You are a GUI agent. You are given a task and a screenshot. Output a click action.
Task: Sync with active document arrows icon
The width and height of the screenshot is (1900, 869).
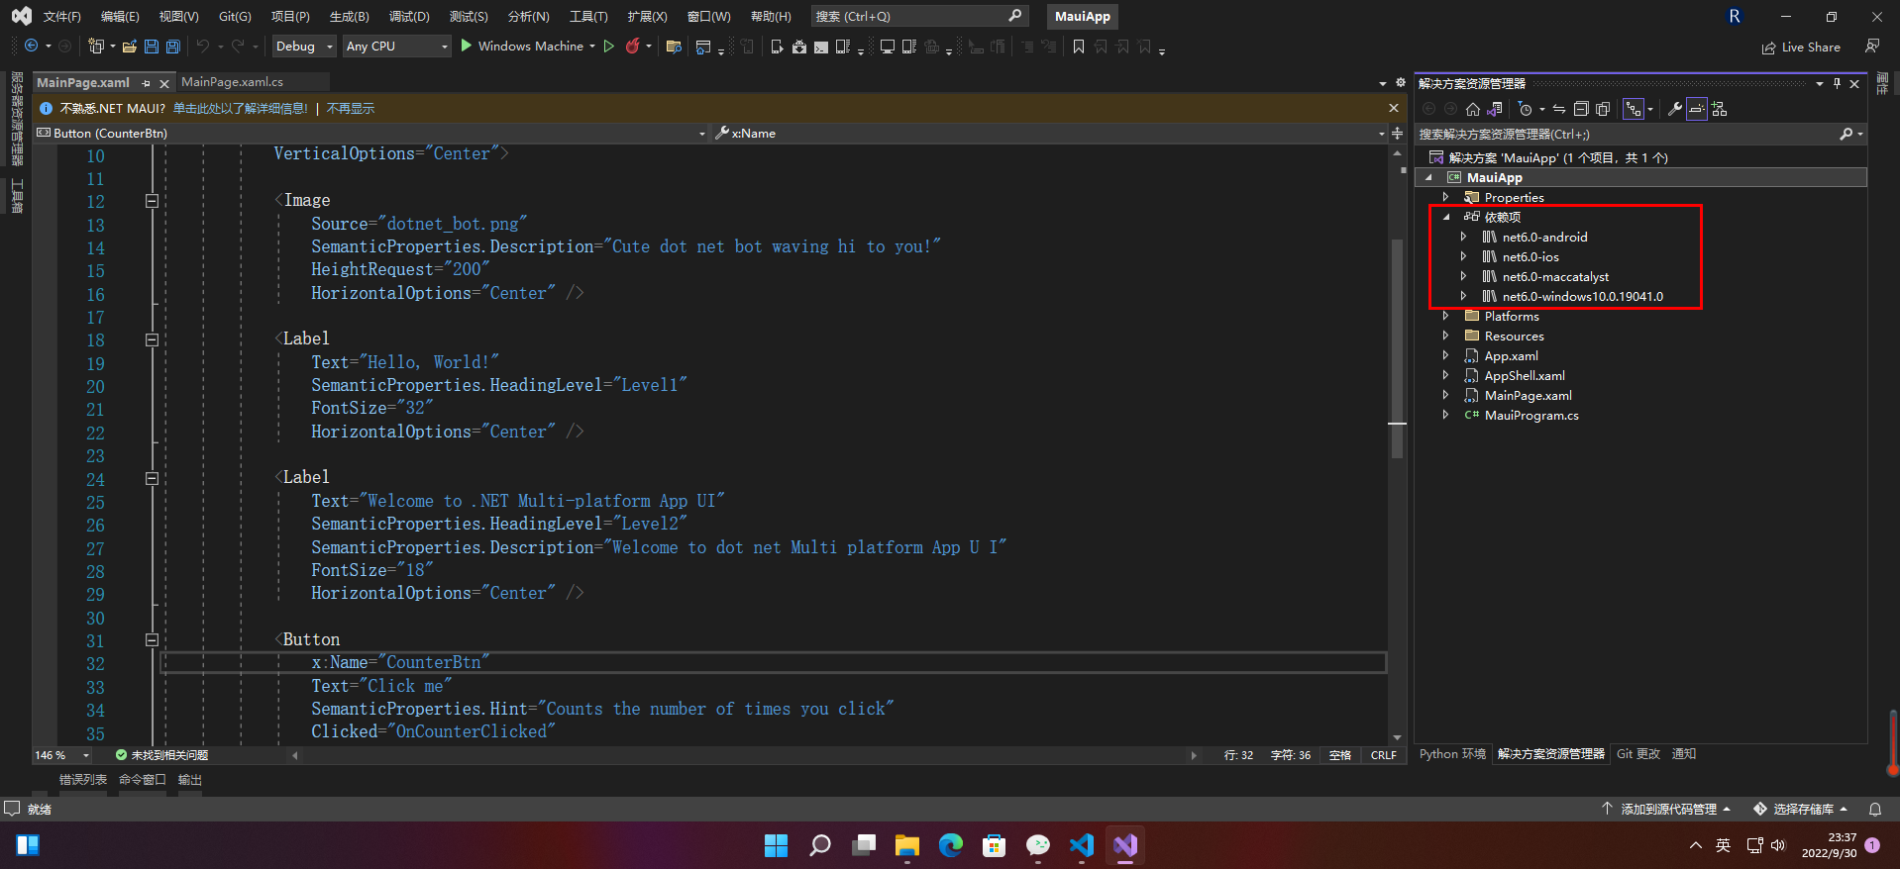1559,109
